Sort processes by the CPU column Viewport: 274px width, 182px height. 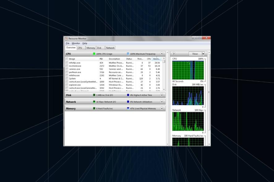[x=148, y=59]
